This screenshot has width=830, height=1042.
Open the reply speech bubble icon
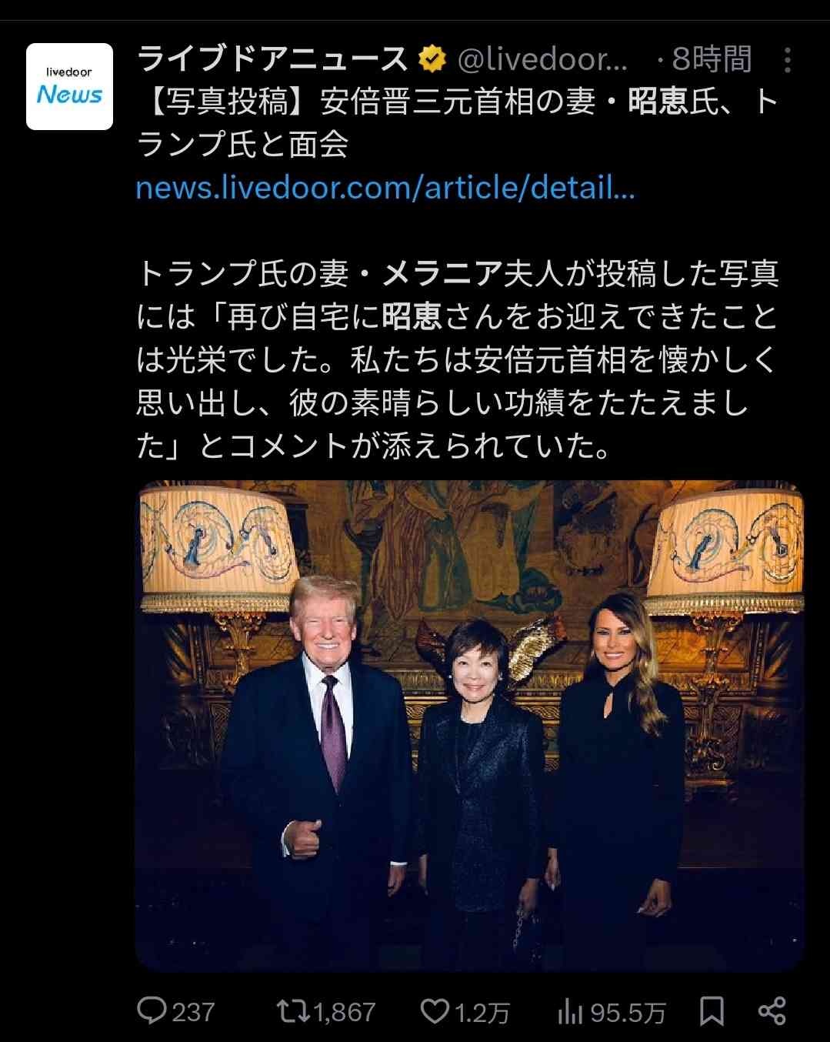point(151,1010)
